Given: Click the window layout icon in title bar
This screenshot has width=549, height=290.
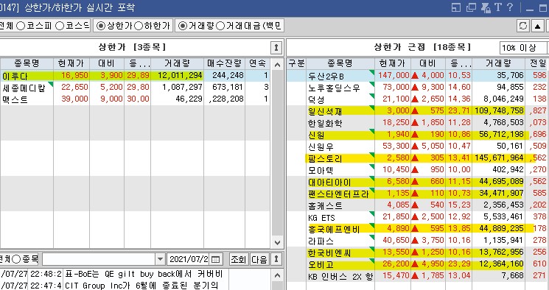Looking at the screenshot, I should [456, 7].
